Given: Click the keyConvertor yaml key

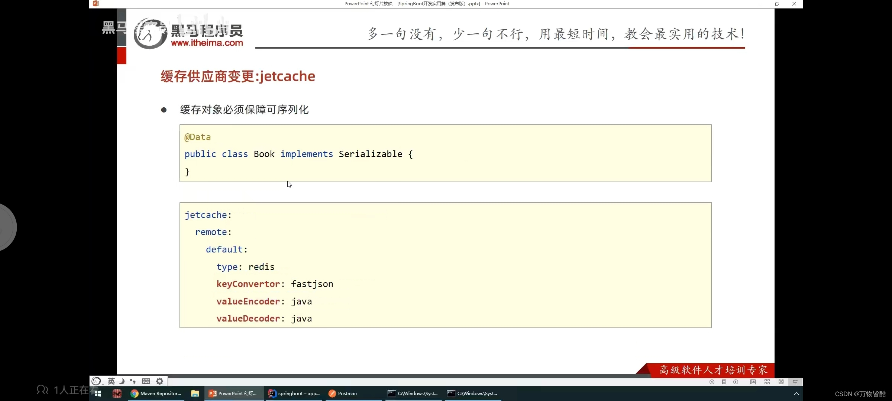Looking at the screenshot, I should coord(248,284).
